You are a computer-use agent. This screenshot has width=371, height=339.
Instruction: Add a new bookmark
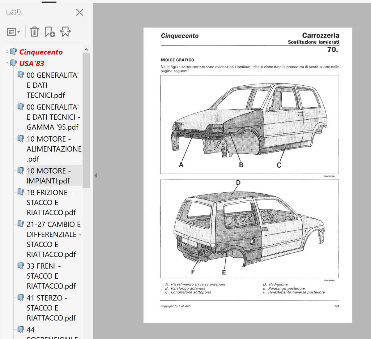50,32
